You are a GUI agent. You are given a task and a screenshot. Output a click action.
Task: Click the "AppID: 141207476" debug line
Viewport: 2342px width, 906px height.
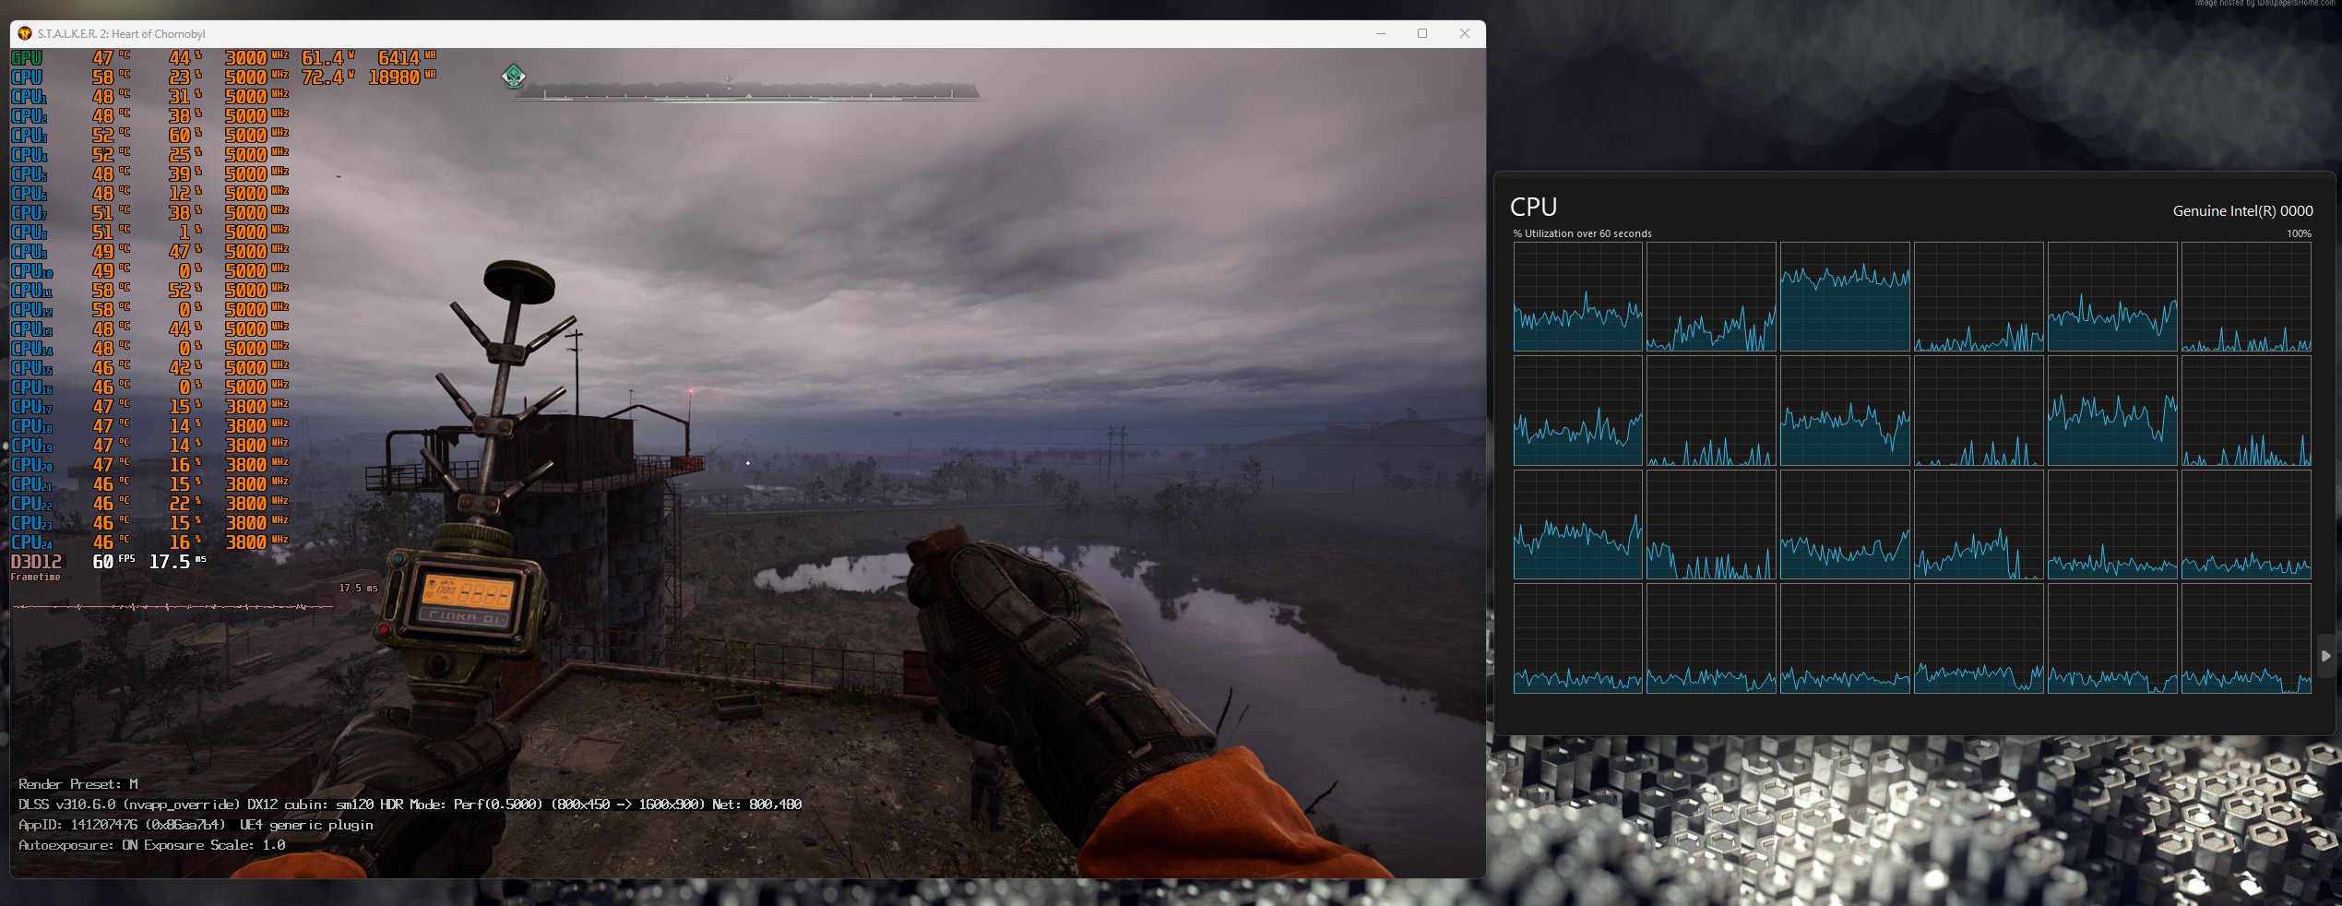pos(196,825)
